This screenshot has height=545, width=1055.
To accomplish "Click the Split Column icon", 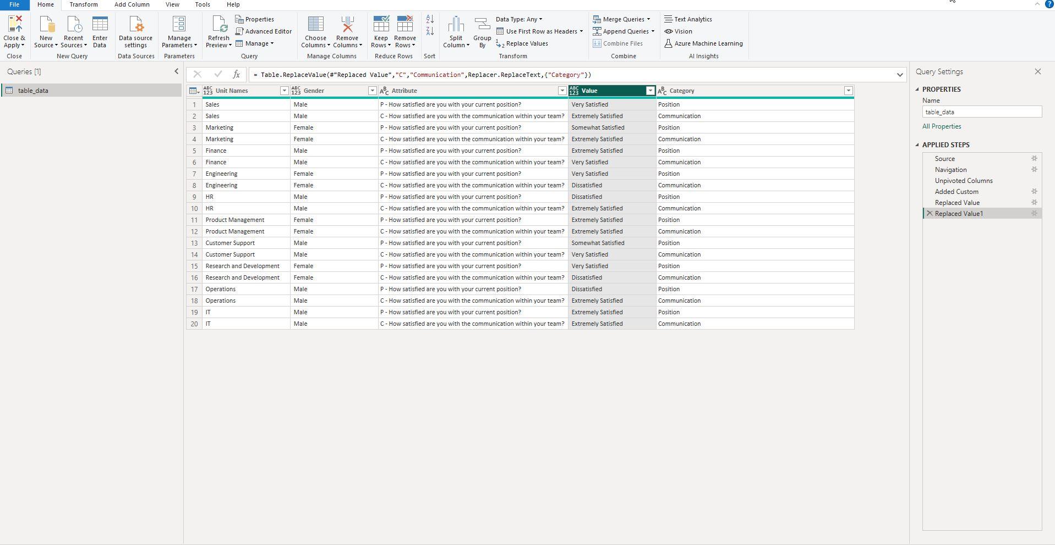I will click(456, 25).
